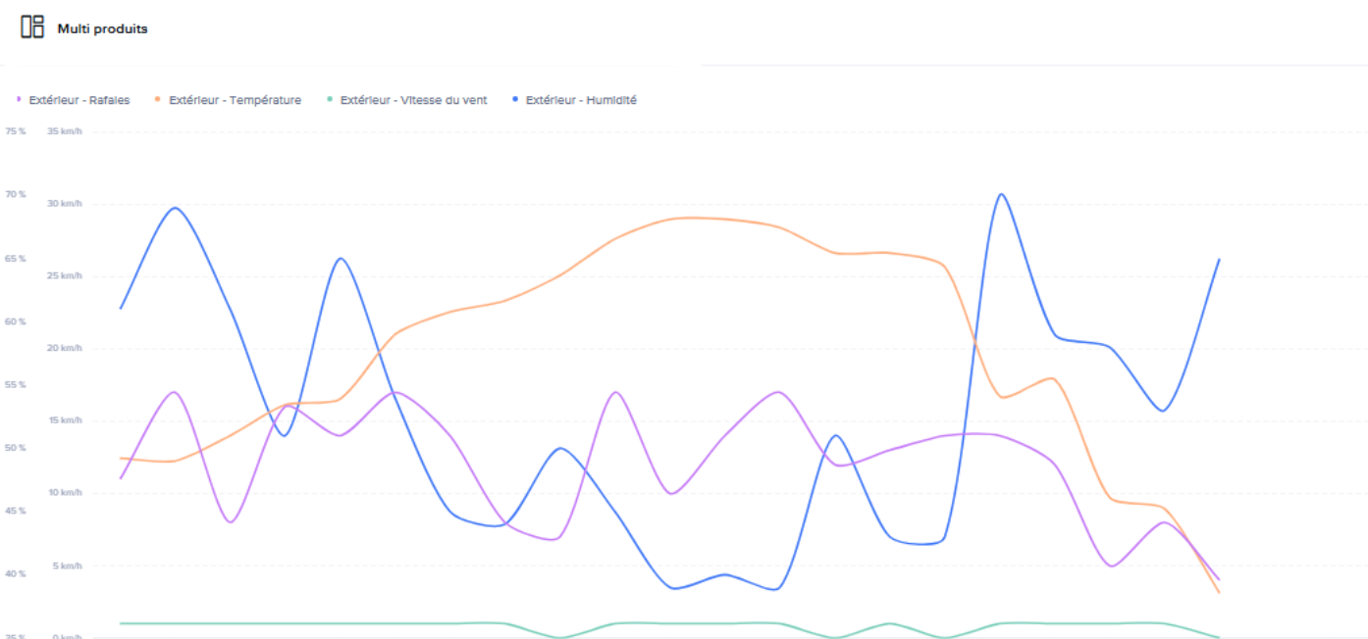Click the 5 km/h axis label
Image resolution: width=1368 pixels, height=639 pixels.
(67, 565)
